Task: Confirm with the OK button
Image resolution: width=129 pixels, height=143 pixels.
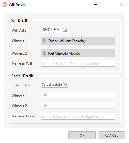Action: (x=82, y=135)
